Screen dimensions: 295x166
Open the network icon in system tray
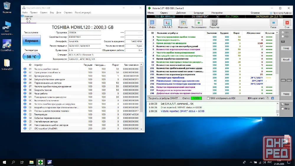pos(260,162)
